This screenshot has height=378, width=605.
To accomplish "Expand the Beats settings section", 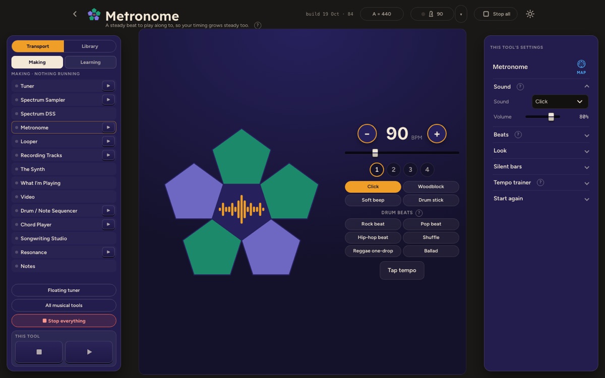I will click(x=541, y=135).
